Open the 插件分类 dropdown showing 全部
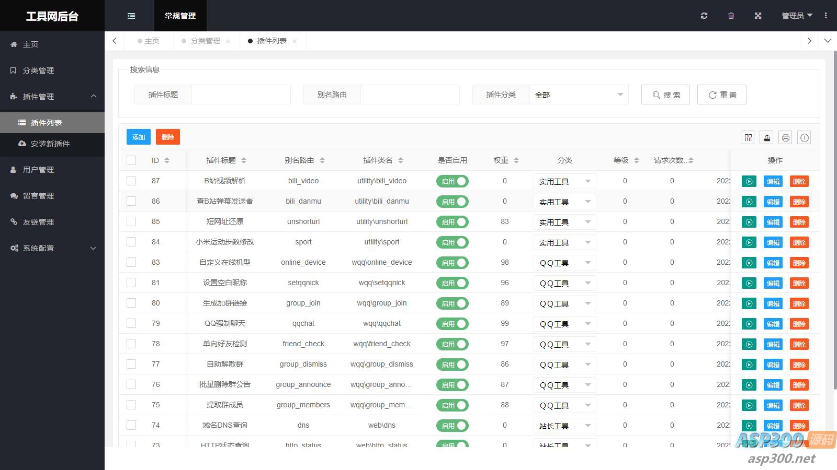 (x=579, y=95)
